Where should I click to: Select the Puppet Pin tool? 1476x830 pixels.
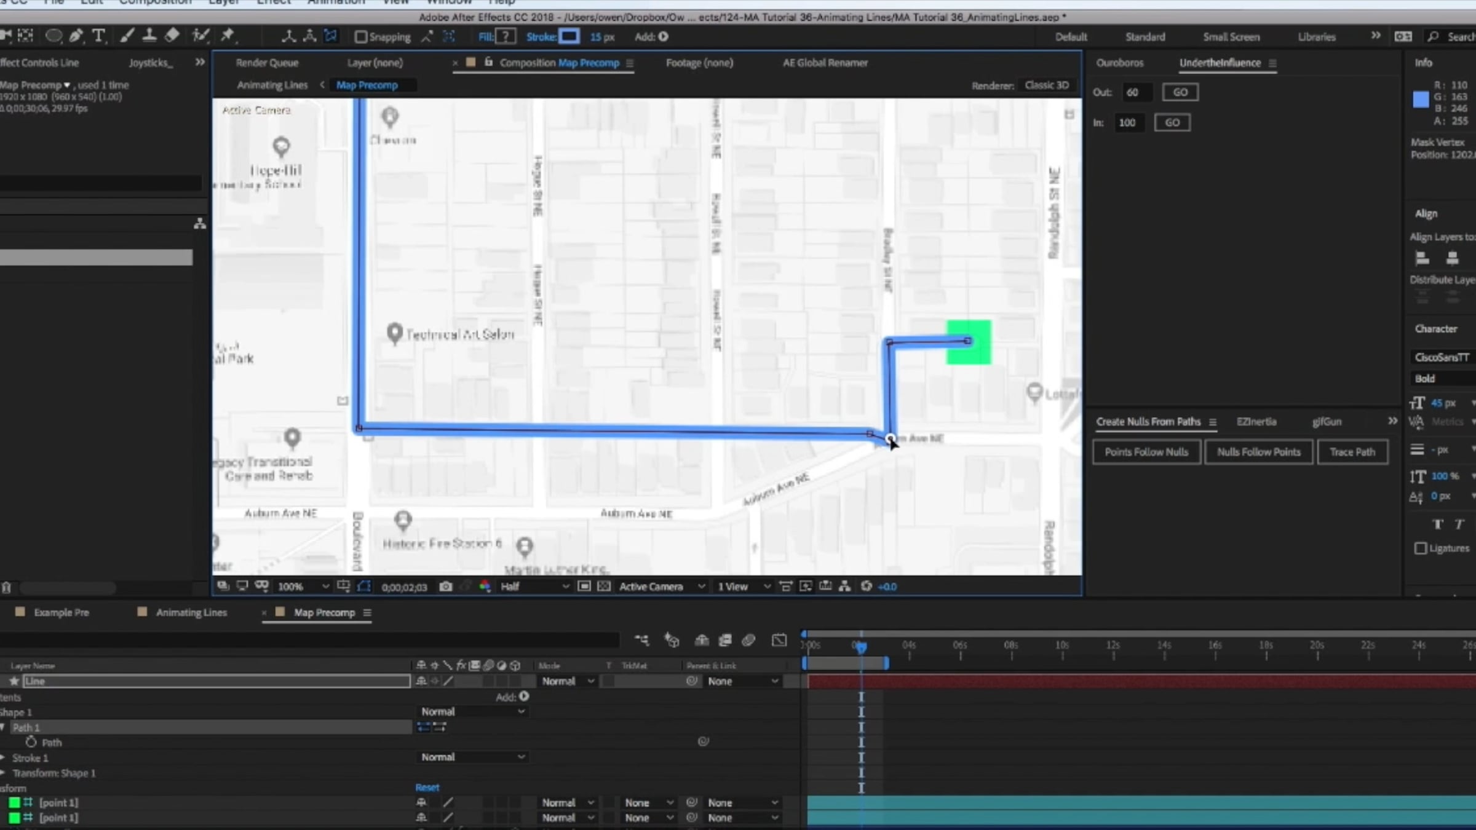point(228,36)
